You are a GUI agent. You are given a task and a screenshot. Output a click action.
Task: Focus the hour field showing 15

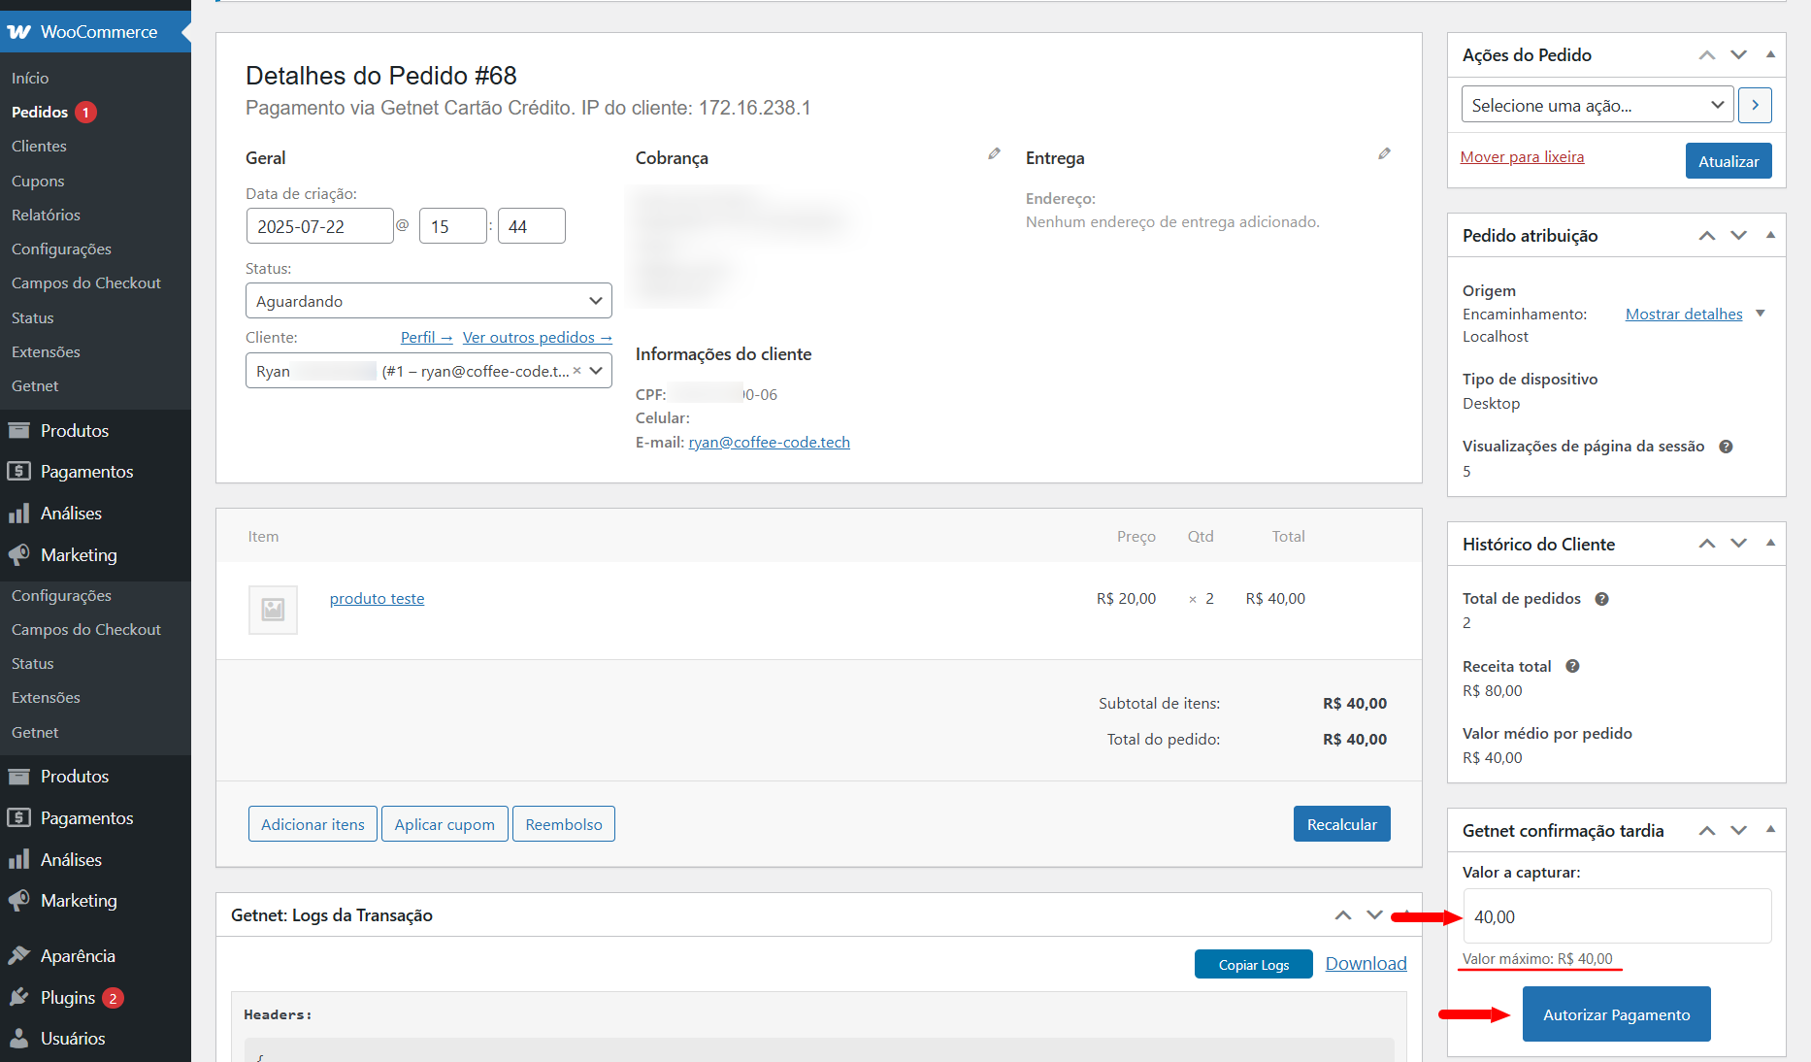[x=452, y=226]
